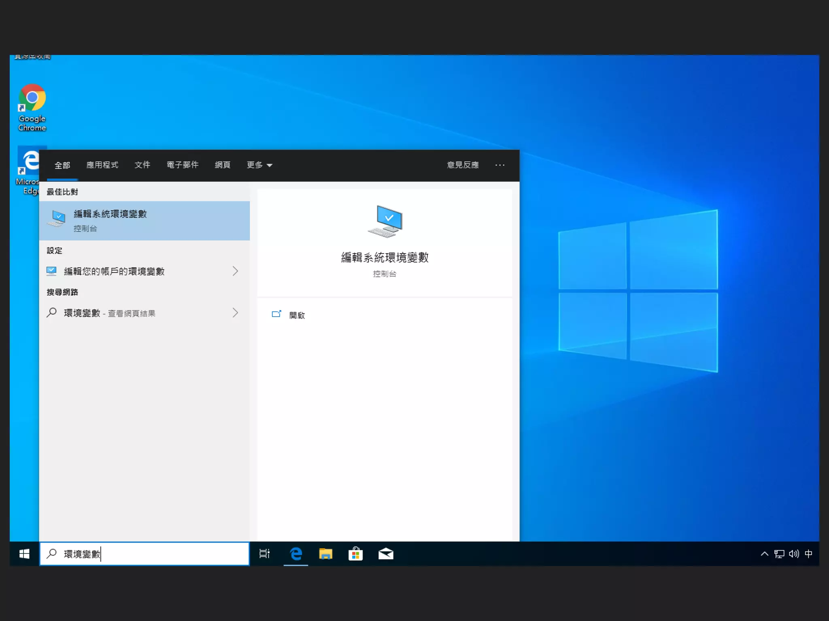Switch to the 應用程式 tab

click(x=102, y=165)
